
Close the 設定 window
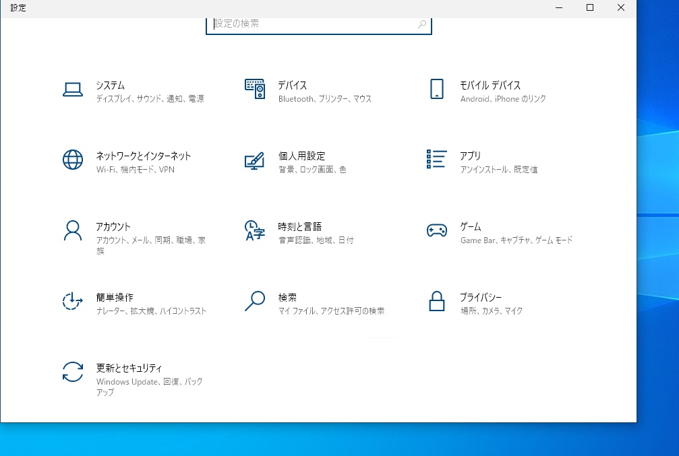click(x=621, y=8)
